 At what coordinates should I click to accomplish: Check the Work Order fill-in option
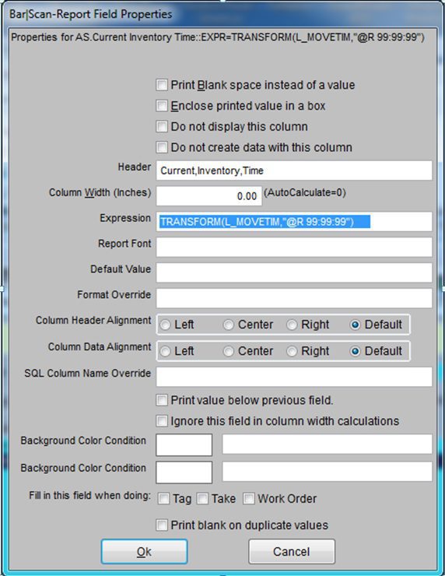click(x=249, y=499)
